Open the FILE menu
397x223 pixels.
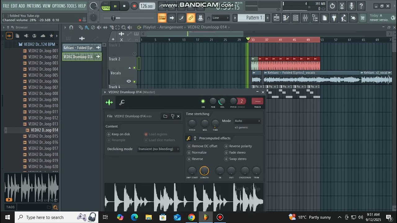6,6
